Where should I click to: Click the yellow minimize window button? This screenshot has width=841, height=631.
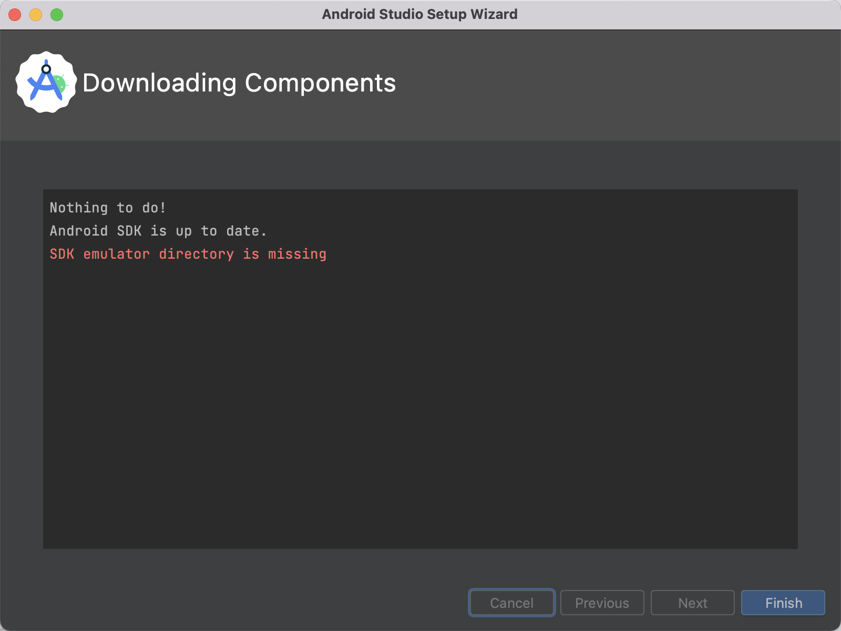[36, 15]
